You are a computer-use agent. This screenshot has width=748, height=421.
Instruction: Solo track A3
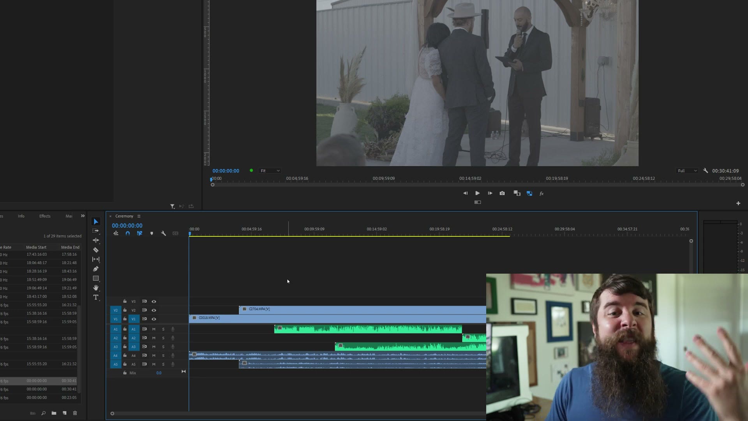tap(163, 347)
